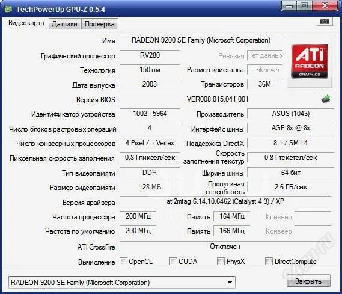Close the window with the red X

tap(325, 5)
